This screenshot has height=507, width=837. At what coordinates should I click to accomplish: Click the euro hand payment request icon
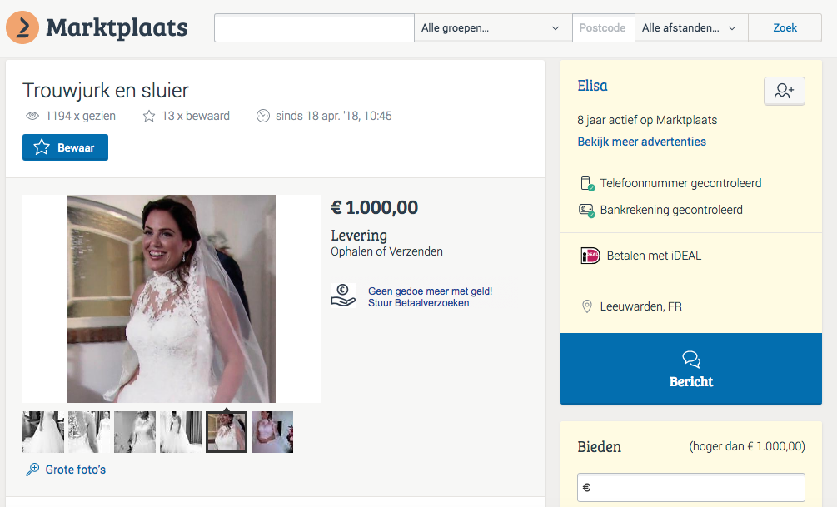point(342,296)
